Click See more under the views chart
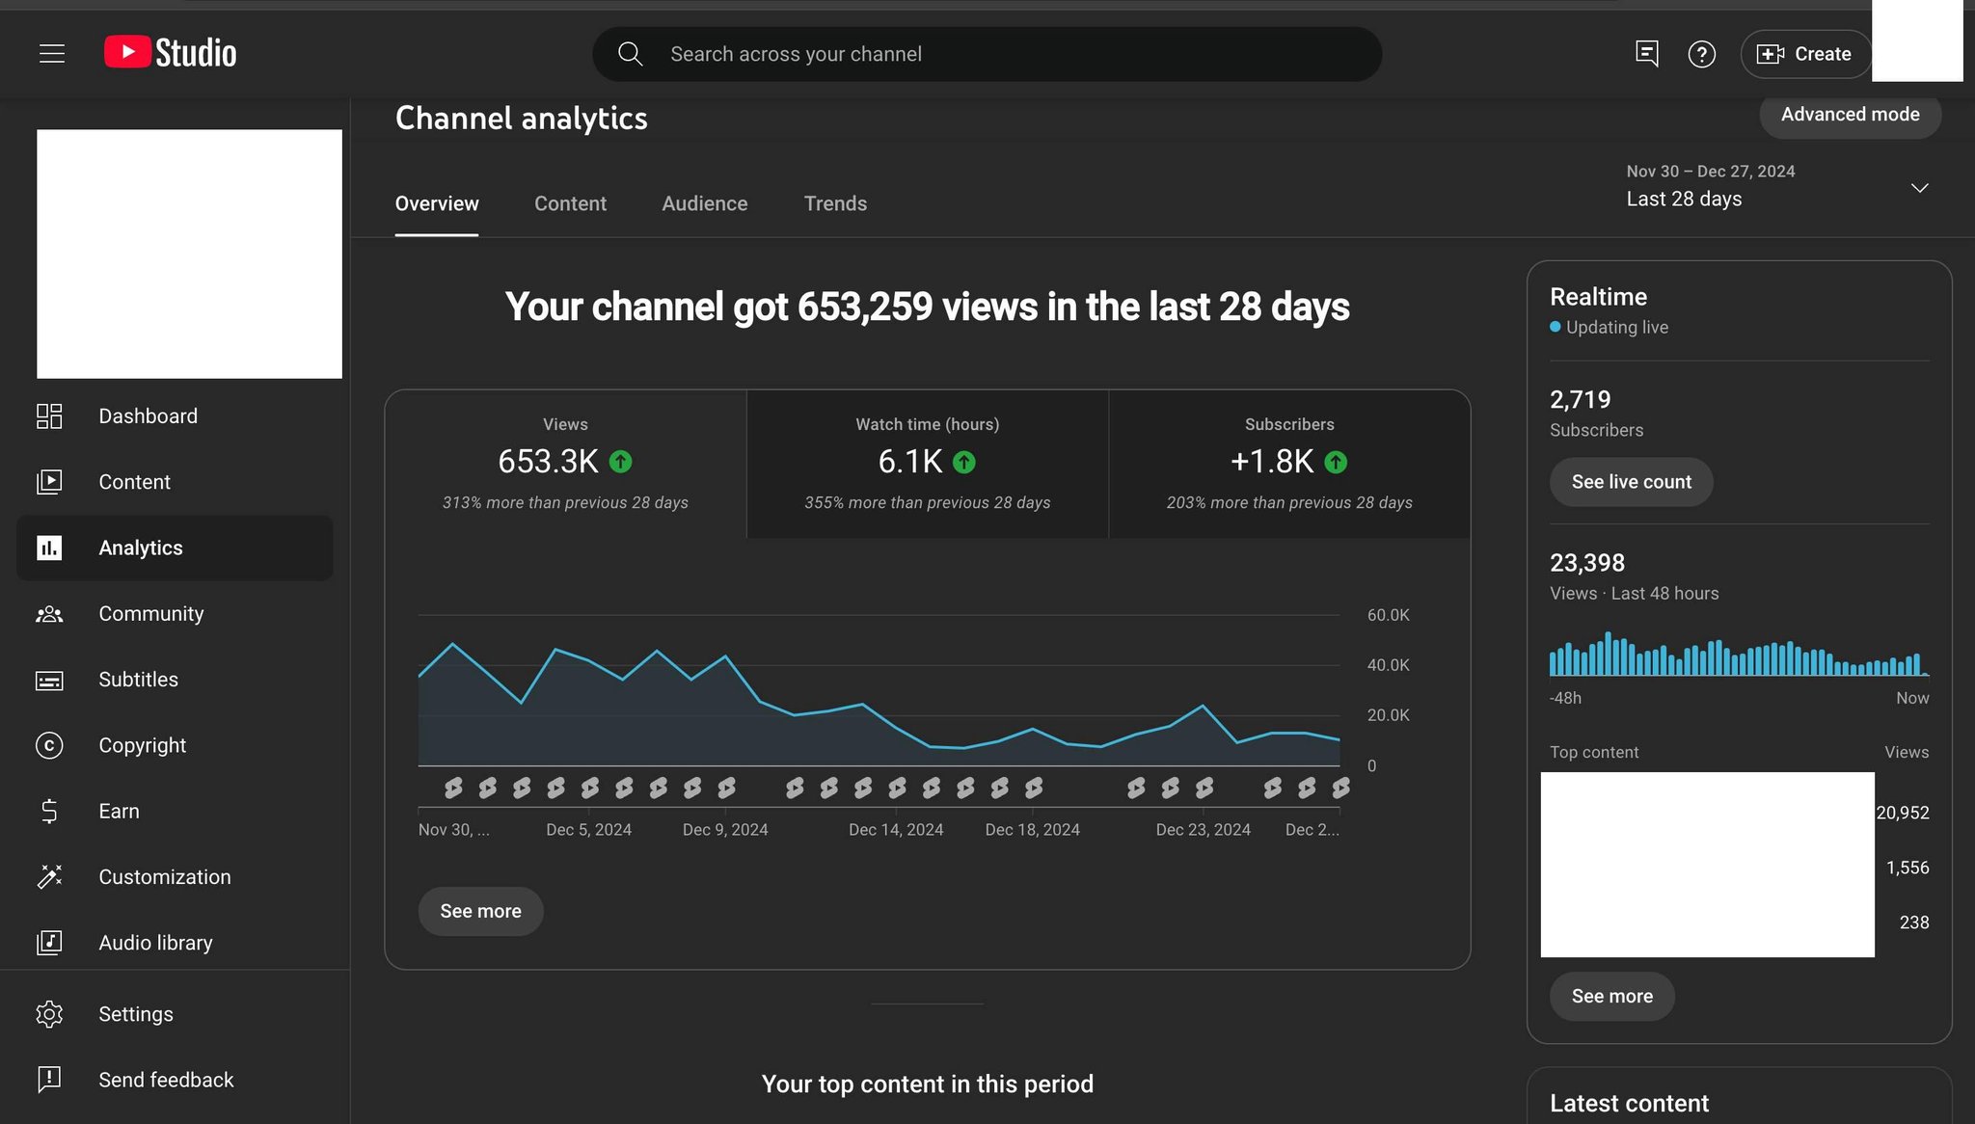 pos(480,911)
